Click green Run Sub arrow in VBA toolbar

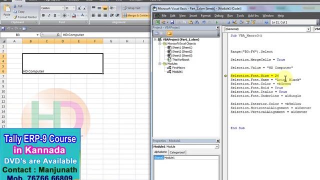click(216, 22)
